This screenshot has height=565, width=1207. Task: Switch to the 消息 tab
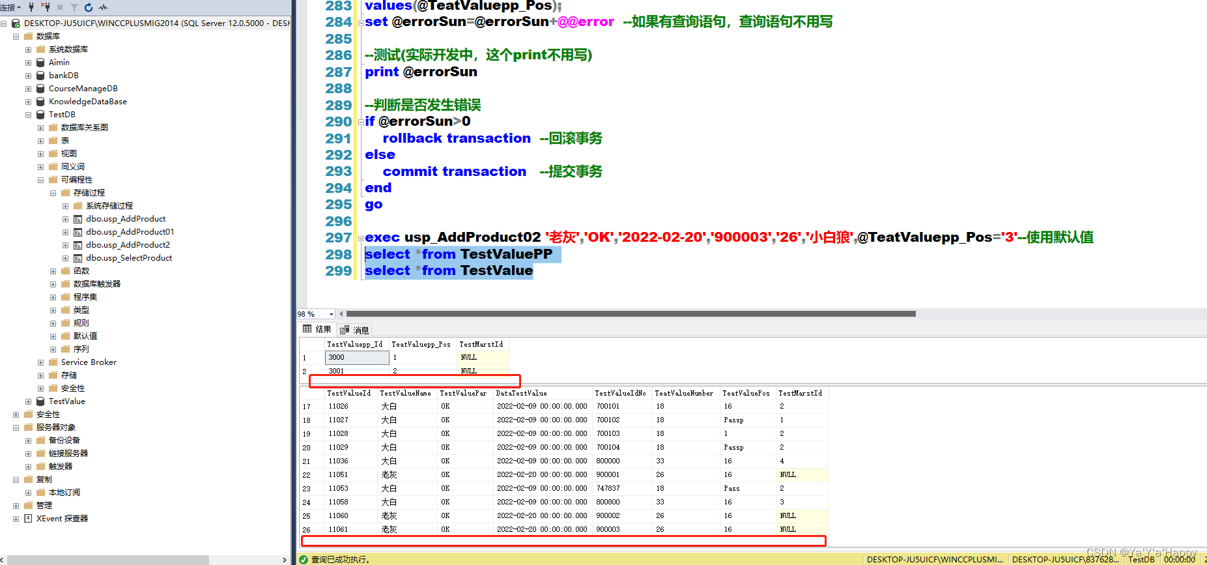click(x=354, y=330)
